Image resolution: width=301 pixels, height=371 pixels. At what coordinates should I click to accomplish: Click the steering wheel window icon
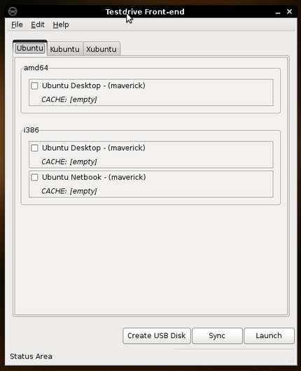13,12
